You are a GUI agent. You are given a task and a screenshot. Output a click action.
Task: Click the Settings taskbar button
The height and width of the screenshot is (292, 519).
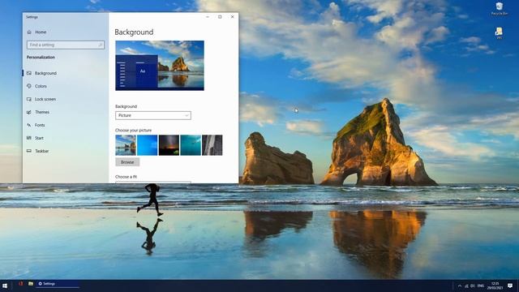coord(58,284)
